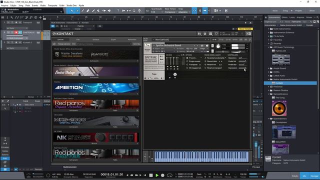Open the Kontakt multi rack New (default) dropdown
The height and width of the screenshot is (180, 320).
click(180, 39)
